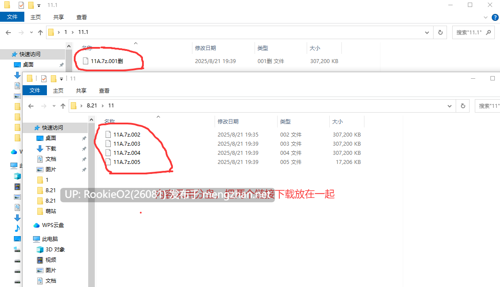Open recent locations dropdown in the 11 window
This screenshot has width=500, height=287.
tap(54, 106)
